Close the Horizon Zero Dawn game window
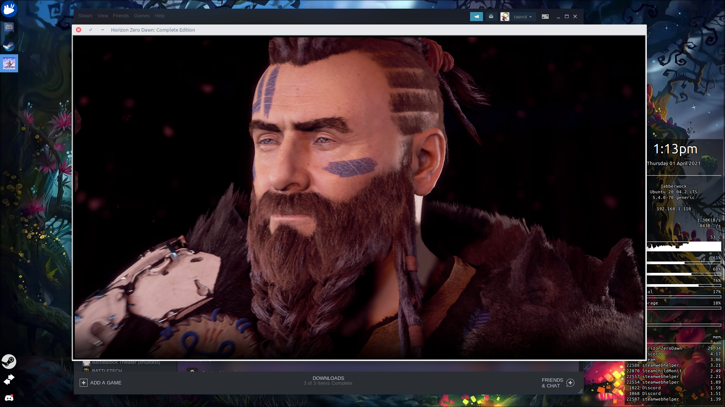 point(79,30)
